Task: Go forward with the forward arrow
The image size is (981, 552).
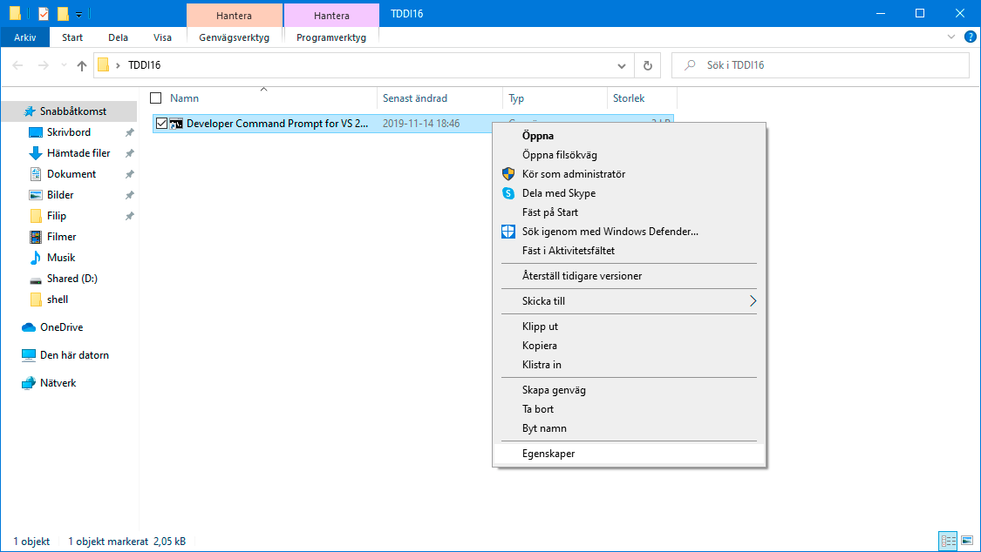Action: coord(43,65)
